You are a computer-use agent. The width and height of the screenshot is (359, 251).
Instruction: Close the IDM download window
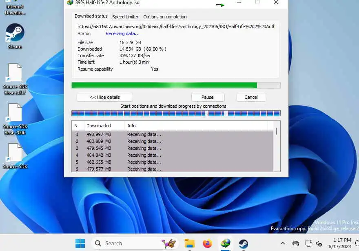point(276,2)
